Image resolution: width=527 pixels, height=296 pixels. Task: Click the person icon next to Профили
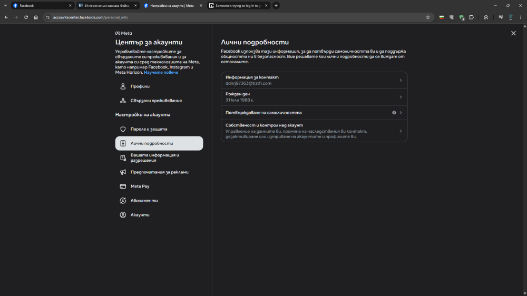point(123,86)
